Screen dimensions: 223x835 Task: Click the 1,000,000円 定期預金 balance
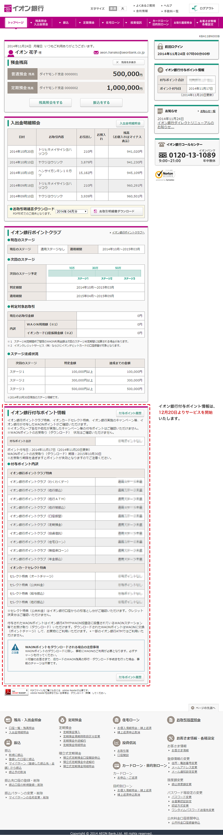pos(125,87)
